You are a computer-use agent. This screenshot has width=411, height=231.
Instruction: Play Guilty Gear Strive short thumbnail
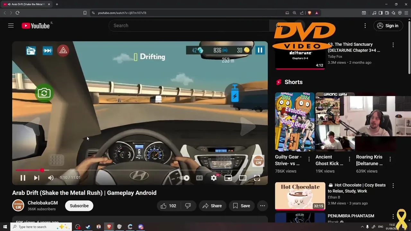click(295, 122)
